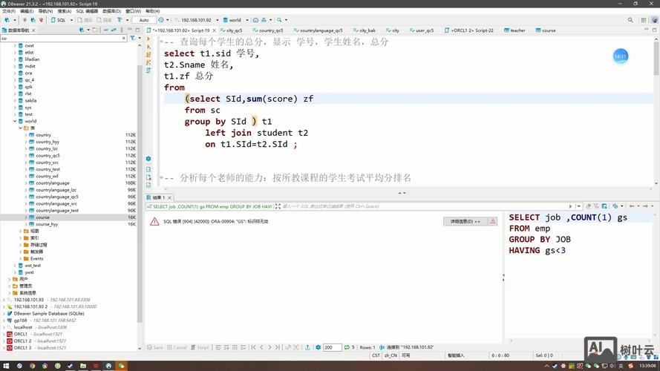Select the countrylanguage table in tree

tap(53, 183)
